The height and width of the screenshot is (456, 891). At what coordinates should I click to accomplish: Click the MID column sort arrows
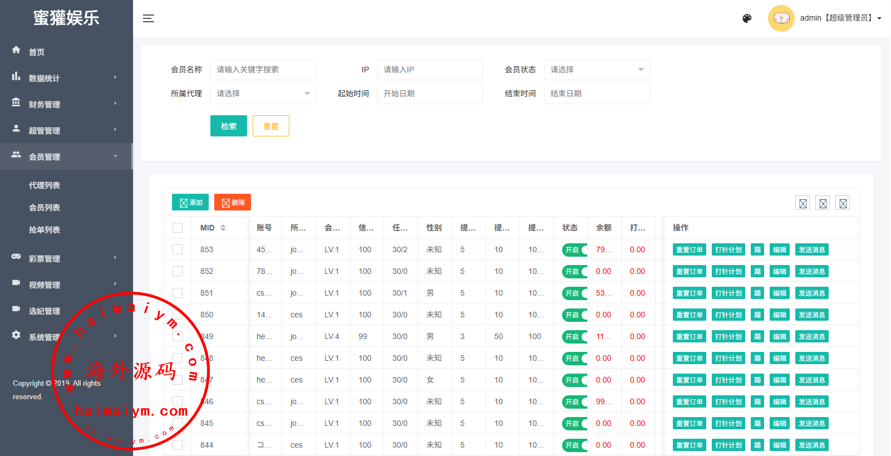click(x=223, y=228)
